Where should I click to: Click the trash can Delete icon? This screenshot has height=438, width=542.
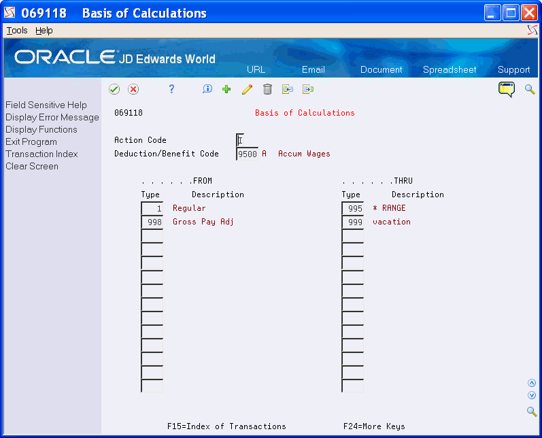click(267, 89)
